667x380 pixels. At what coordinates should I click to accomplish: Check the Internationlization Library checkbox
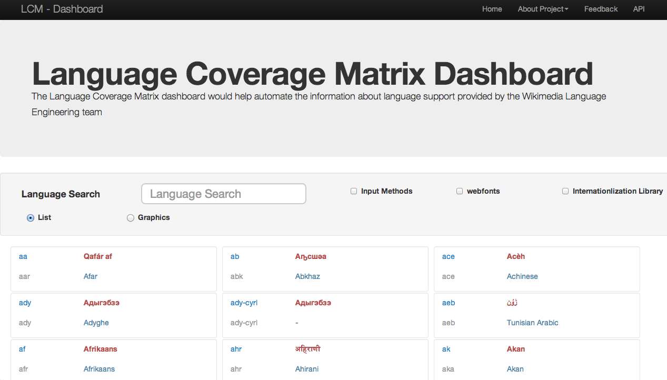[565, 191]
